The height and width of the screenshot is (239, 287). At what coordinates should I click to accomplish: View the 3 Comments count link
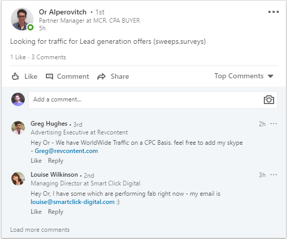coord(48,57)
